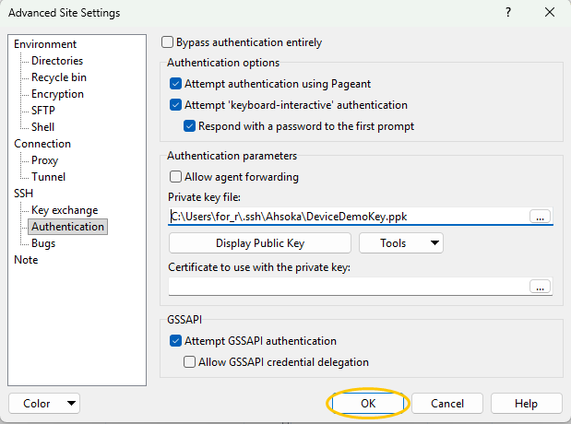
Task: Open the Bugs settings page
Action: click(43, 243)
